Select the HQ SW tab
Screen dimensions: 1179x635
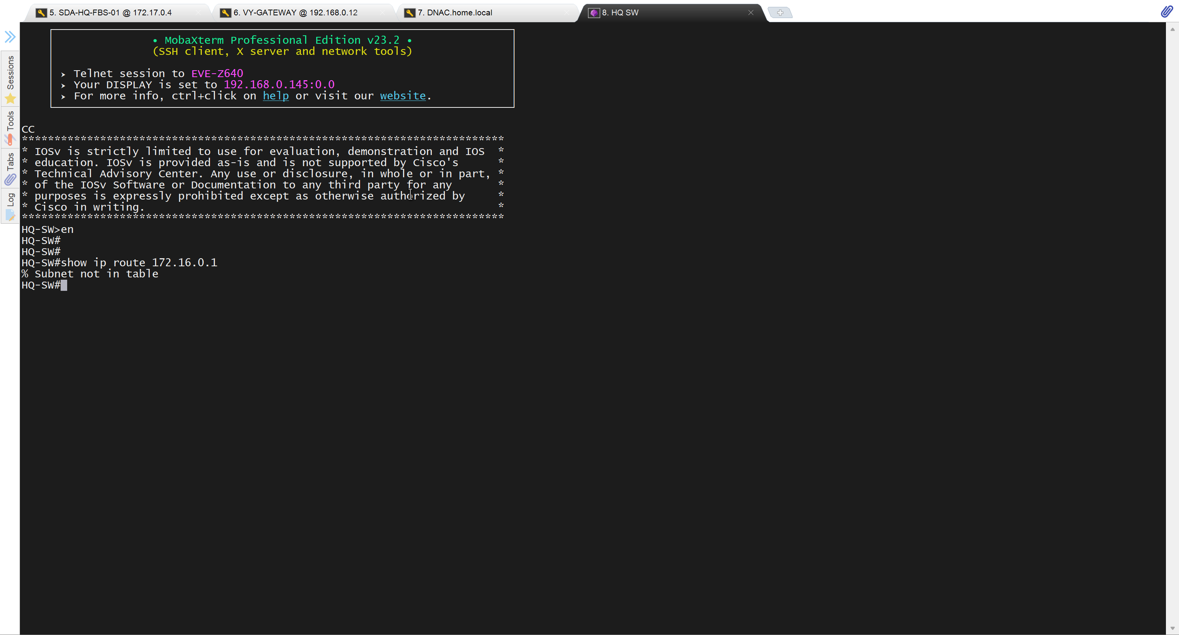tap(620, 13)
